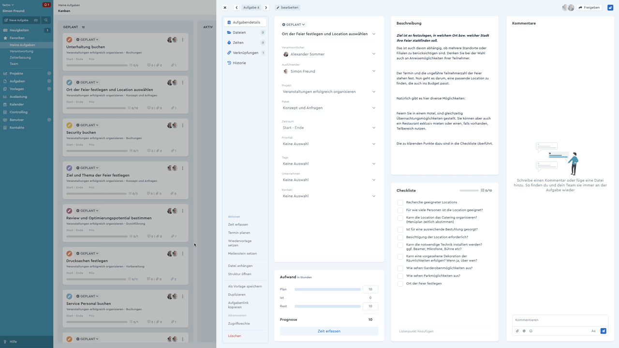Open the Priorität Keine Auswahl dropdown
This screenshot has width=619, height=348.
[329, 144]
